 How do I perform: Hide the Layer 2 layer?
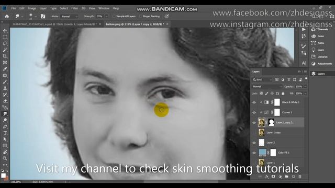coord(254,143)
